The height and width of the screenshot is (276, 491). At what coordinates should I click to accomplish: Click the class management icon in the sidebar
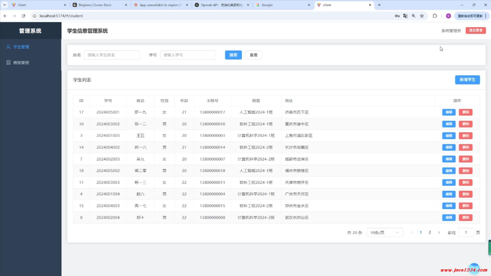(8, 63)
